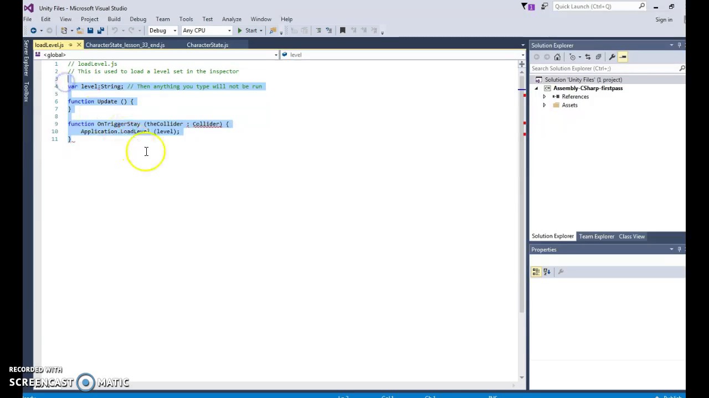709x398 pixels.
Task: Open the Build menu
Action: pyautogui.click(x=114, y=19)
